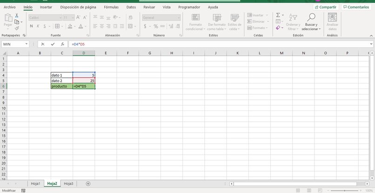Image resolution: width=375 pixels, height=193 pixels.
Task: Confirm formula with the Enter checkmark
Action: pyautogui.click(x=53, y=44)
